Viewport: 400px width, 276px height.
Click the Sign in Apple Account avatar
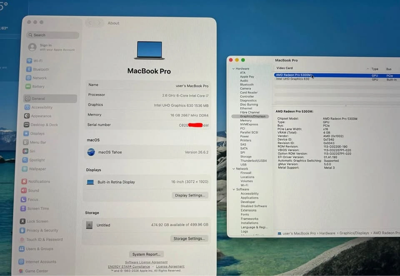click(32, 47)
